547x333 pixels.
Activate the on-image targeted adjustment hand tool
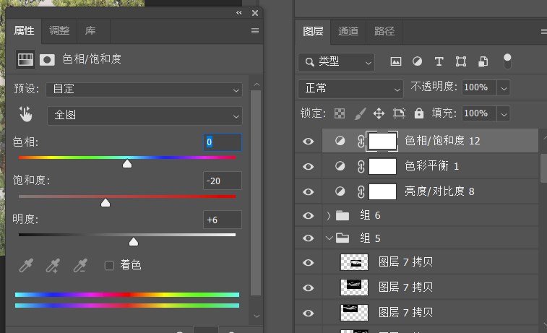[x=25, y=114]
